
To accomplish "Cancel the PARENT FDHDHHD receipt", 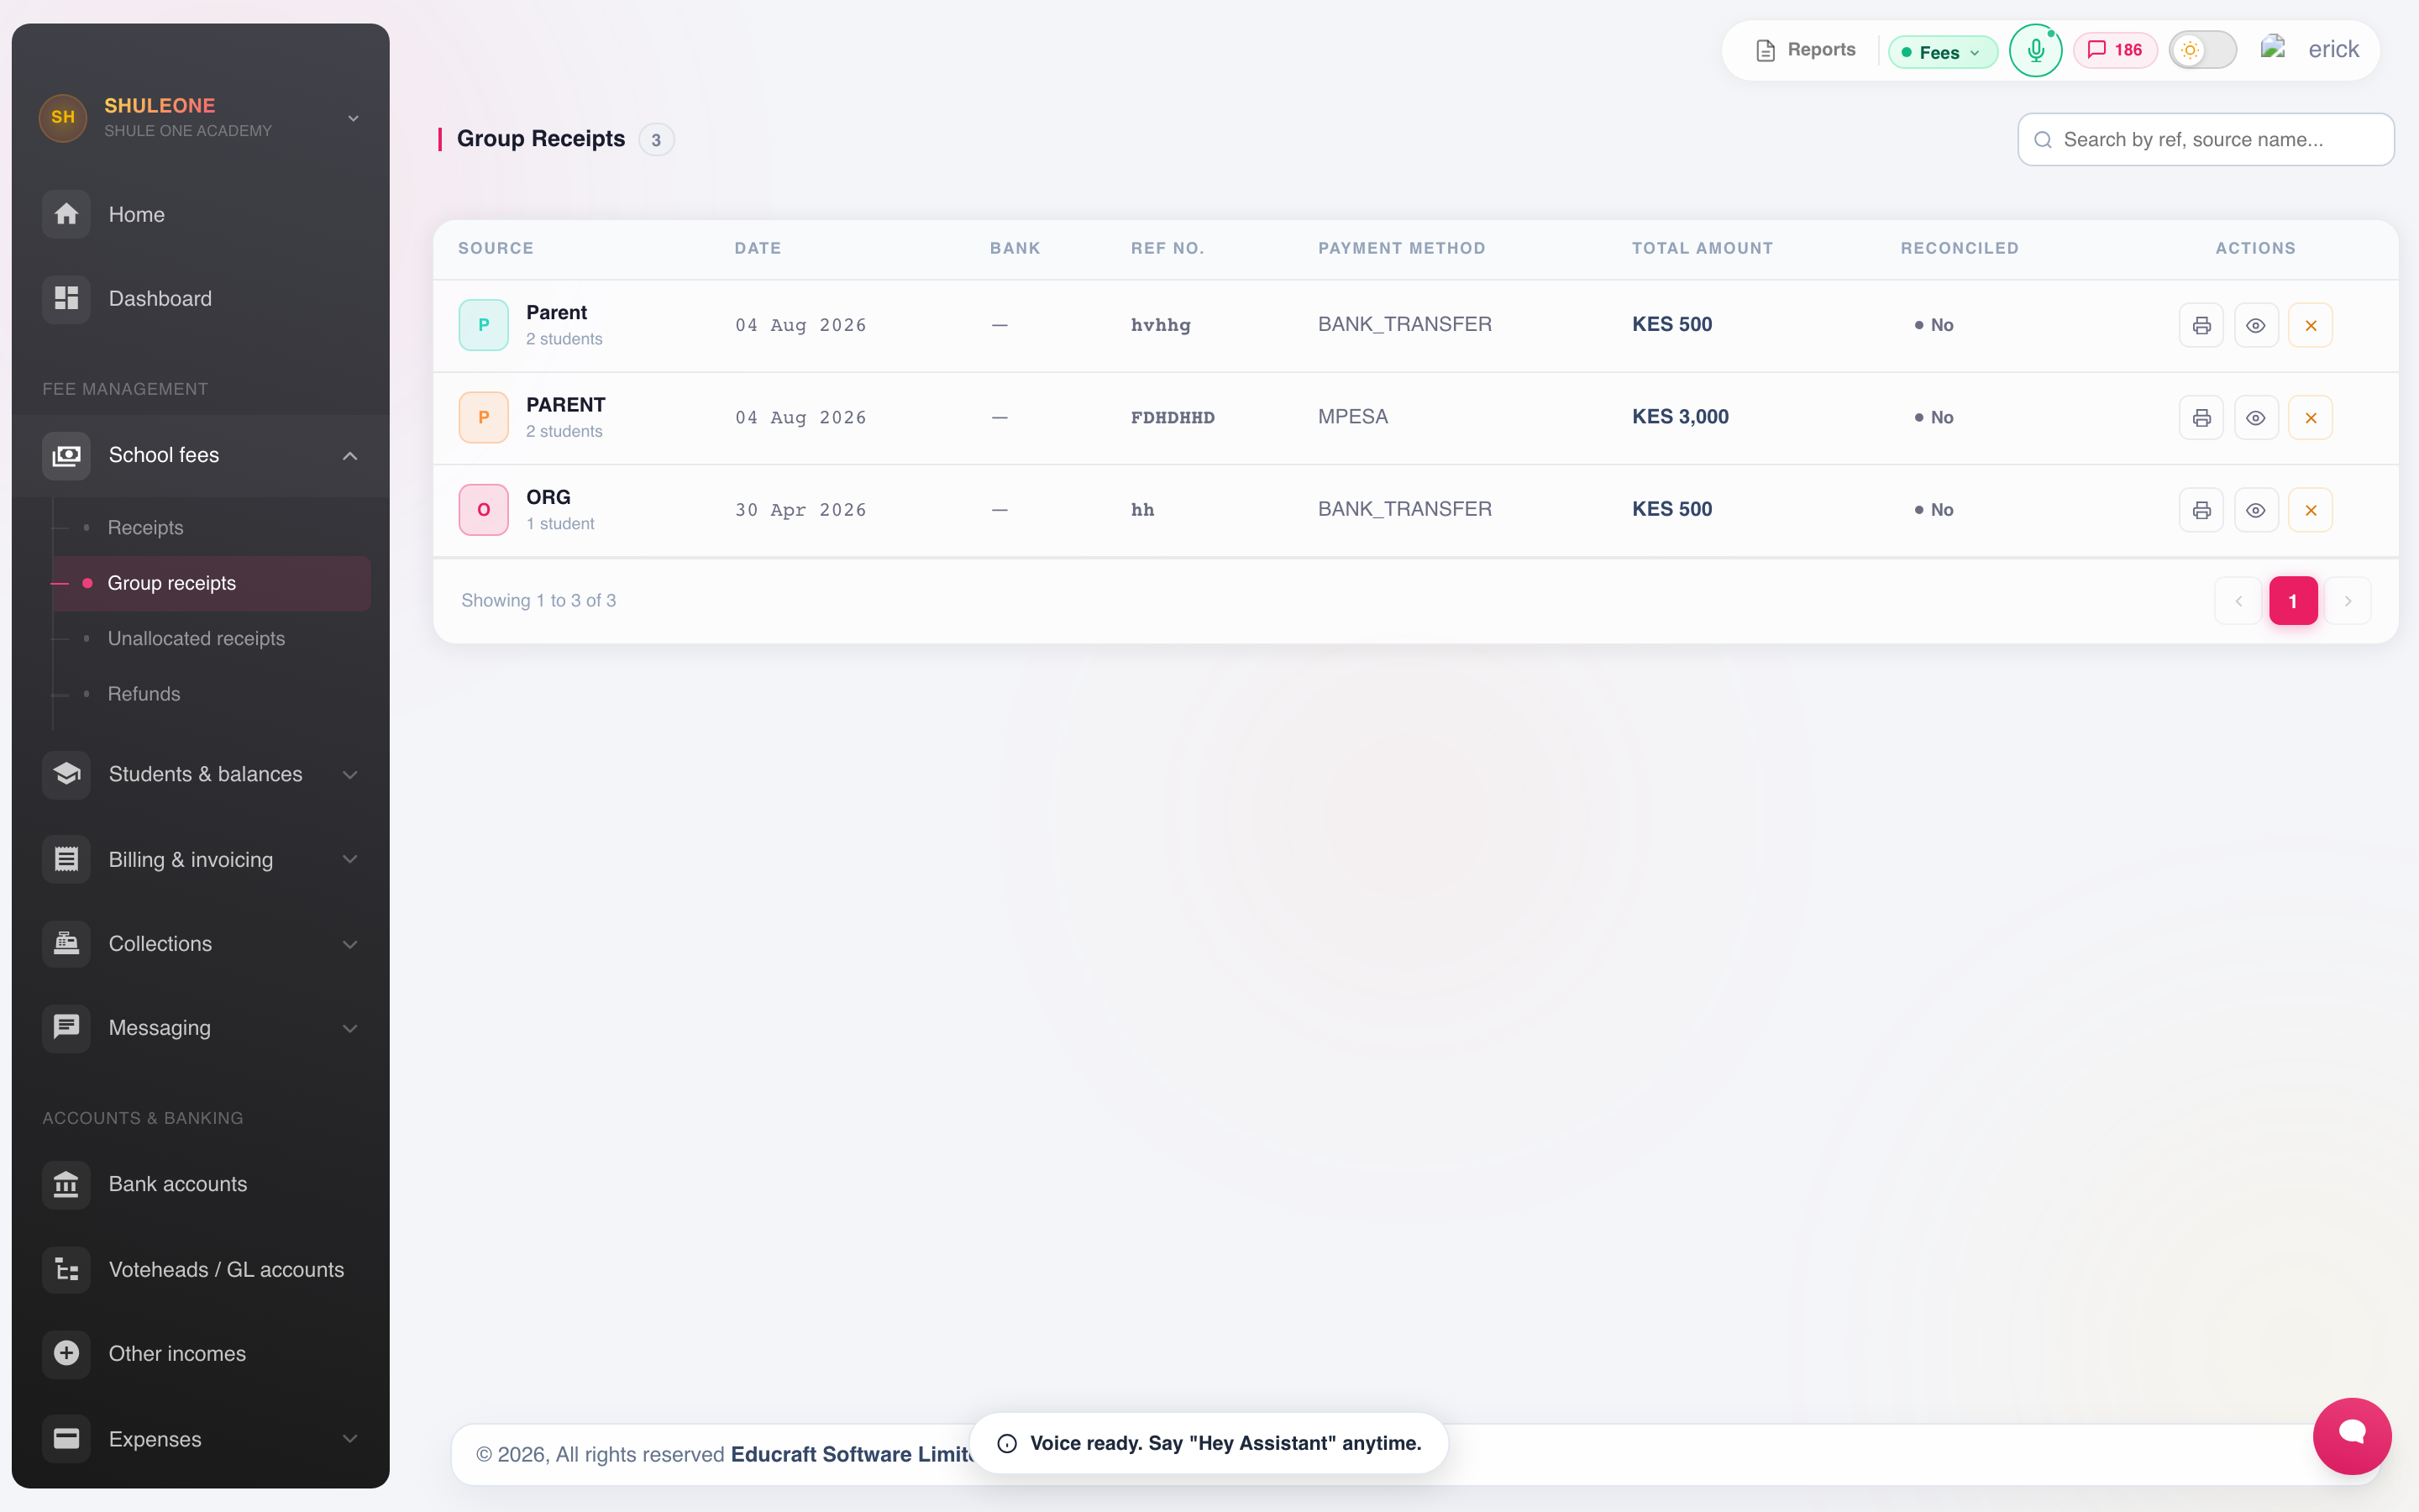I will coord(2311,417).
